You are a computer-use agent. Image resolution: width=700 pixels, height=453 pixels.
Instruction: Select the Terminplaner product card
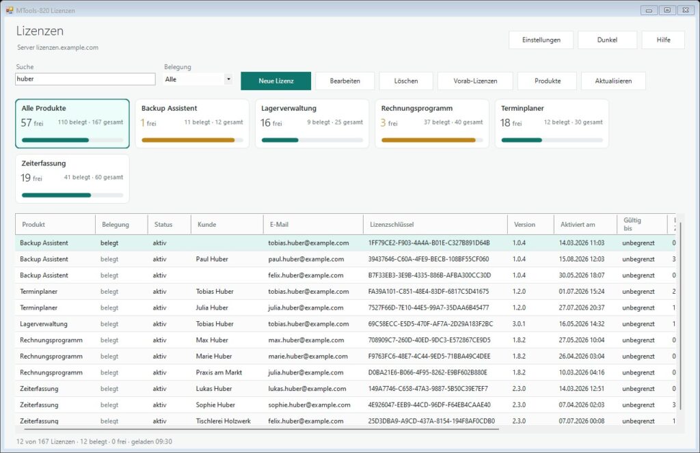(552, 124)
